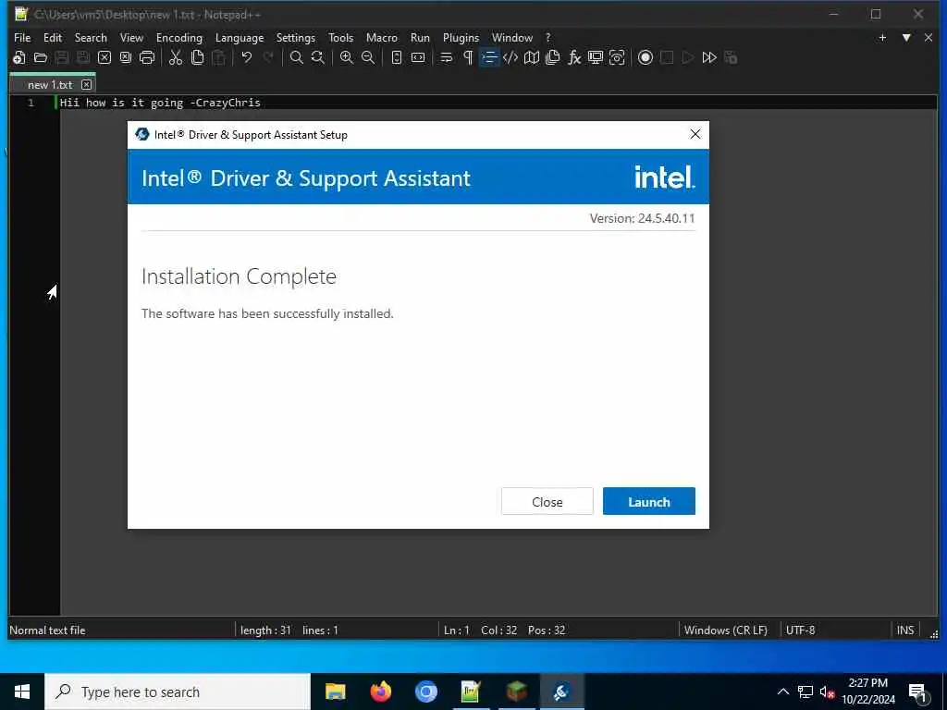Open the Language menu

[240, 37]
